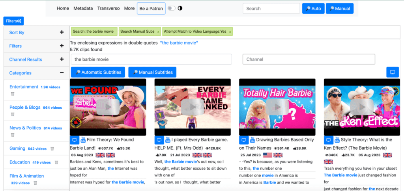Click the trash icon beside Gaming 542 videos

coord(52,148)
